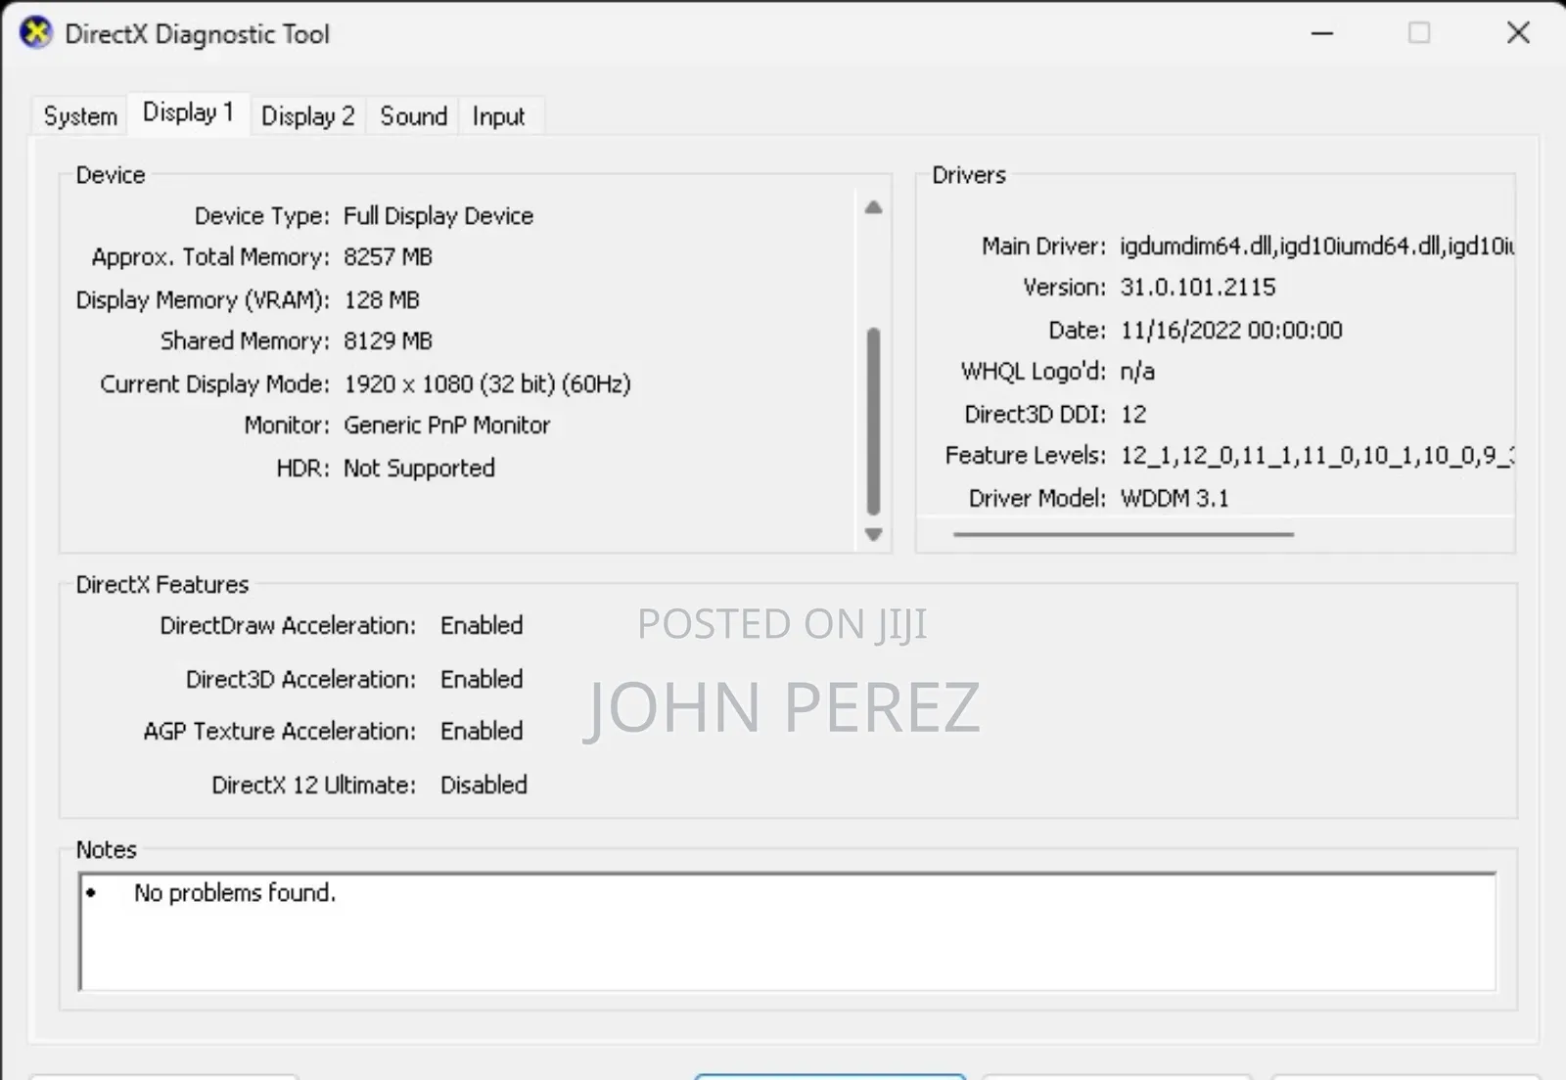Click the DirectX 12 Ultimate 'Disabled' status
Screen dimensions: 1566x1080
[x=484, y=786]
